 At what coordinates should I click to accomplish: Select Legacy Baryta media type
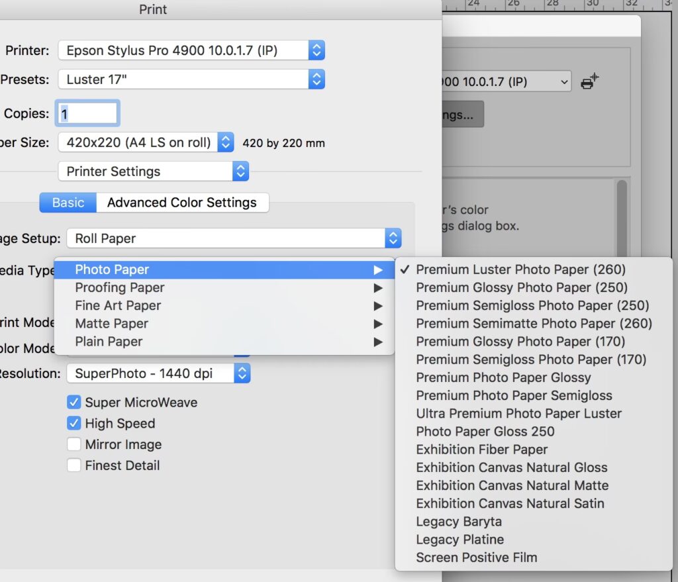click(459, 522)
